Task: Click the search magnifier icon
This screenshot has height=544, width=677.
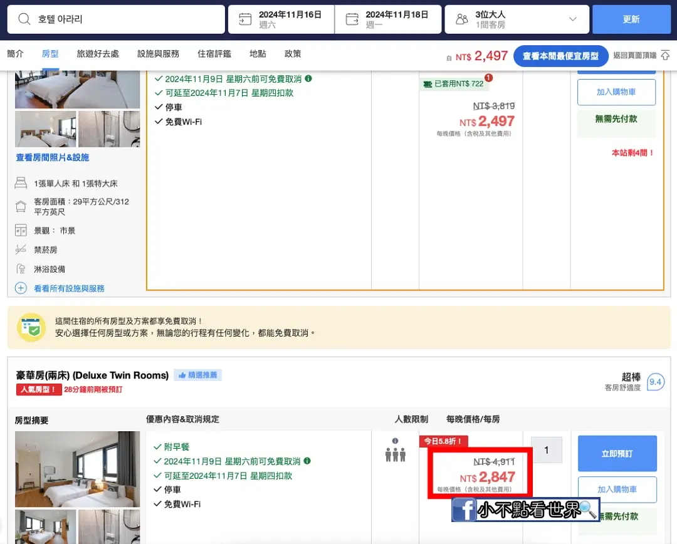Action: (24, 19)
